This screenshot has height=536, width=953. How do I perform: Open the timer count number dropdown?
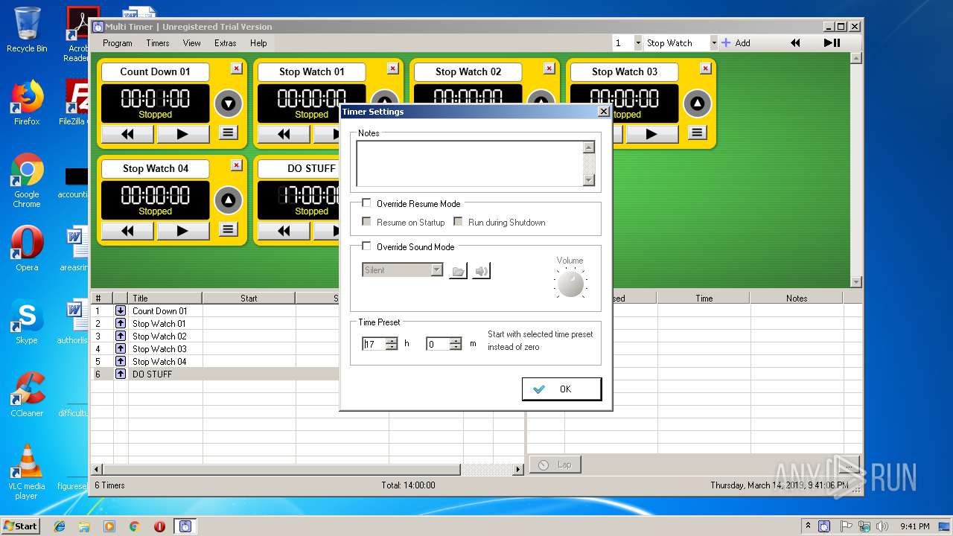pos(638,43)
